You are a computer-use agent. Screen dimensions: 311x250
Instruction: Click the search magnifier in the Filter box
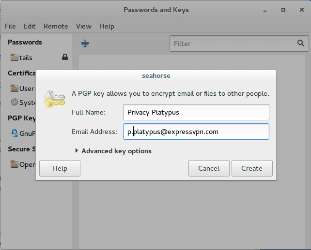tap(301, 43)
